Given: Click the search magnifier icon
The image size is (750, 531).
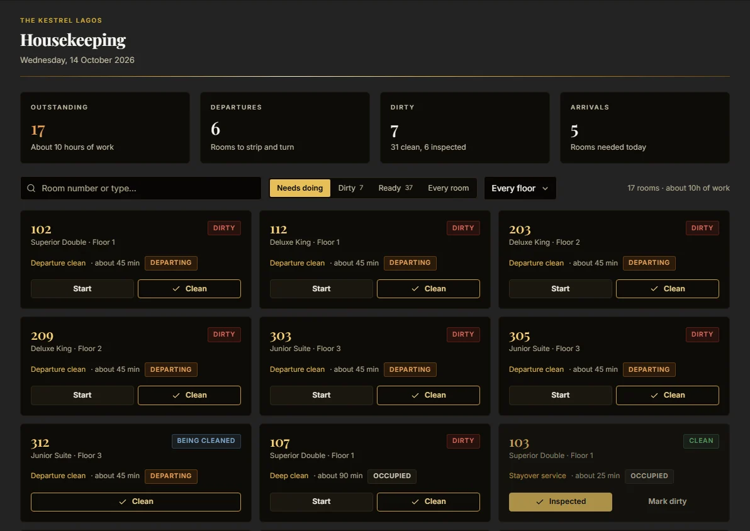Looking at the screenshot, I should click(31, 189).
